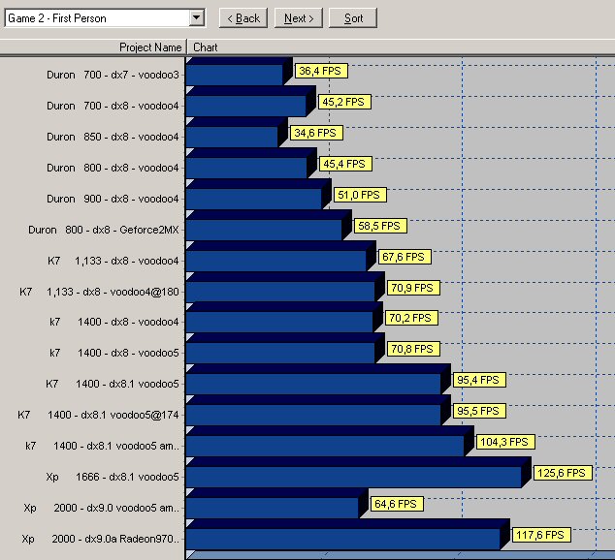Click the Next button
615x560 pixels.
299,18
